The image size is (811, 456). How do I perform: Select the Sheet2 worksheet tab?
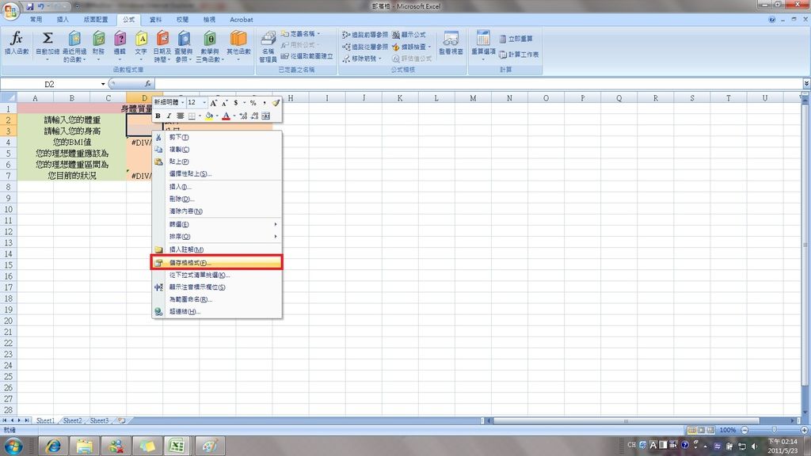[x=72, y=420]
